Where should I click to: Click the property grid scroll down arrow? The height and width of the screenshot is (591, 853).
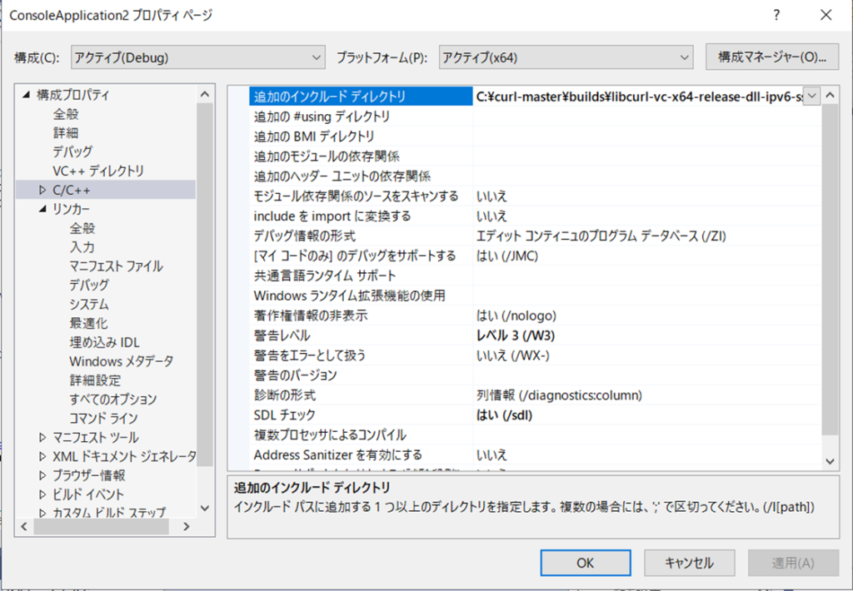(x=830, y=460)
